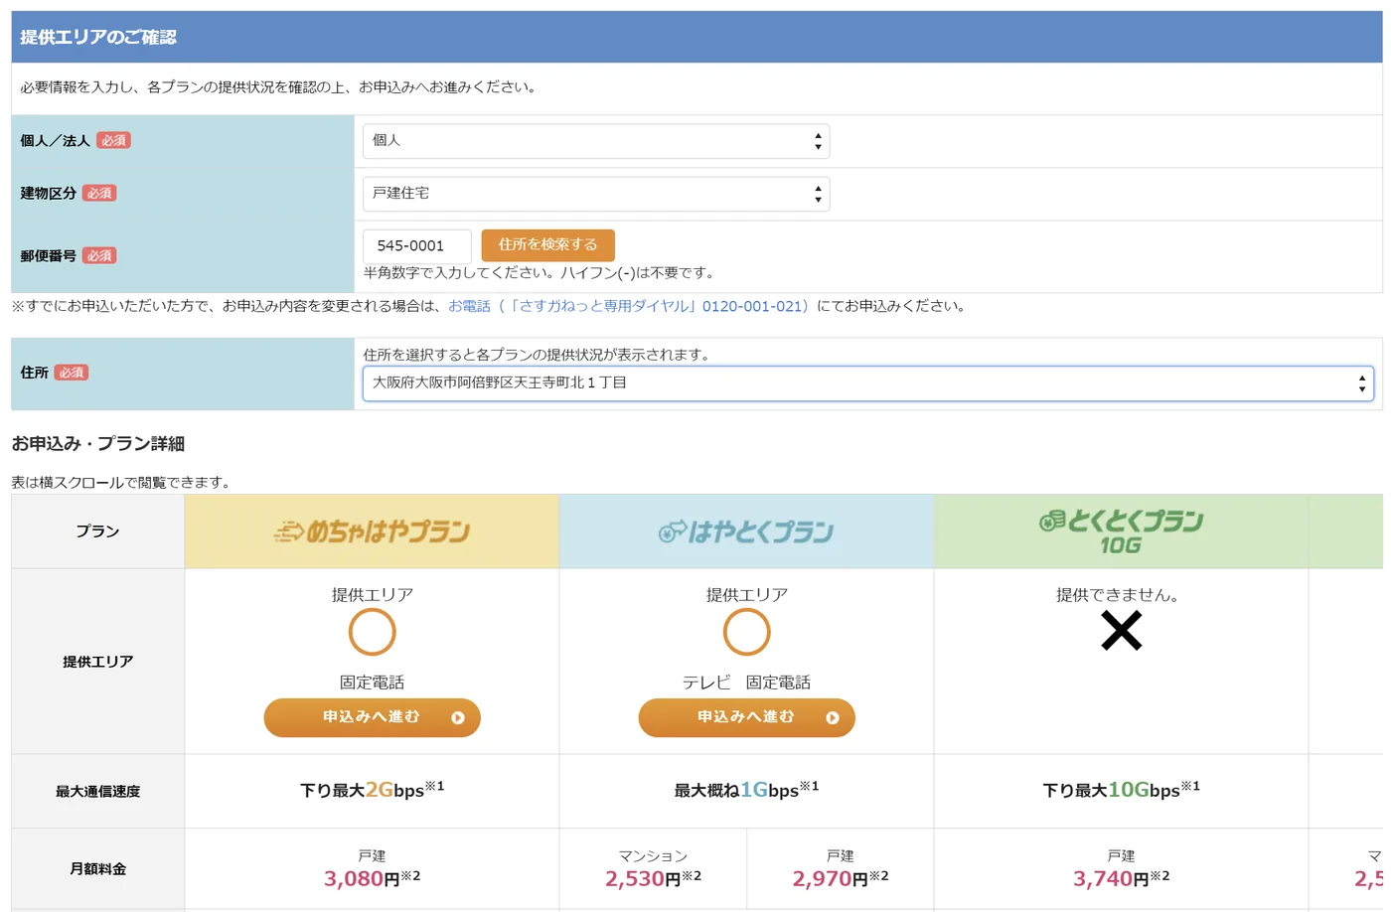Click 申込みへ進む under めちゃはやプラン
This screenshot has width=1391, height=912.
click(x=372, y=717)
